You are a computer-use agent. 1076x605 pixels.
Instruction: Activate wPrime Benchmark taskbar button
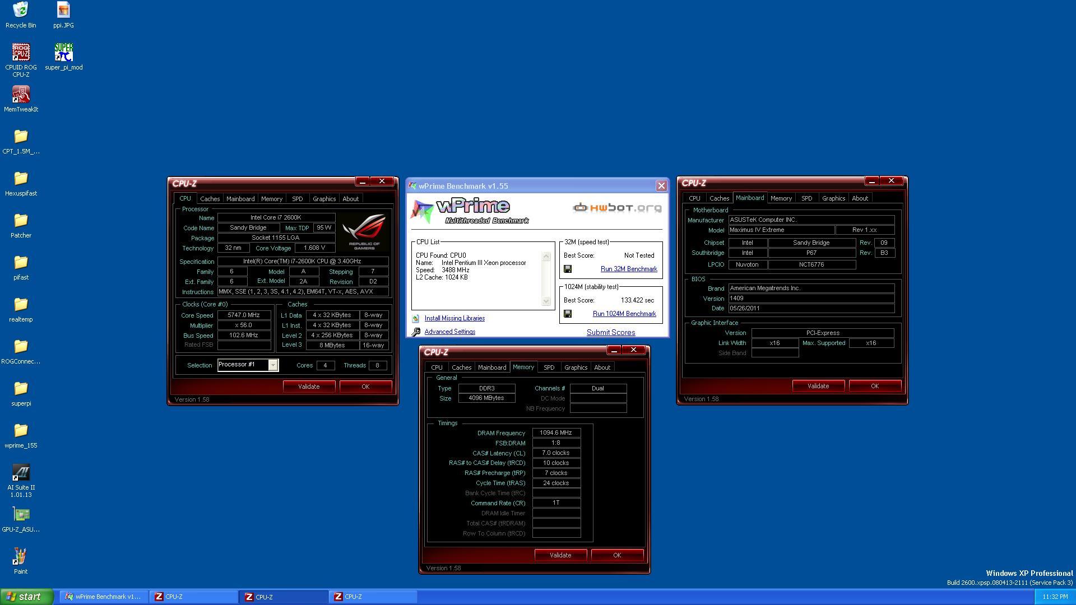pyautogui.click(x=104, y=597)
